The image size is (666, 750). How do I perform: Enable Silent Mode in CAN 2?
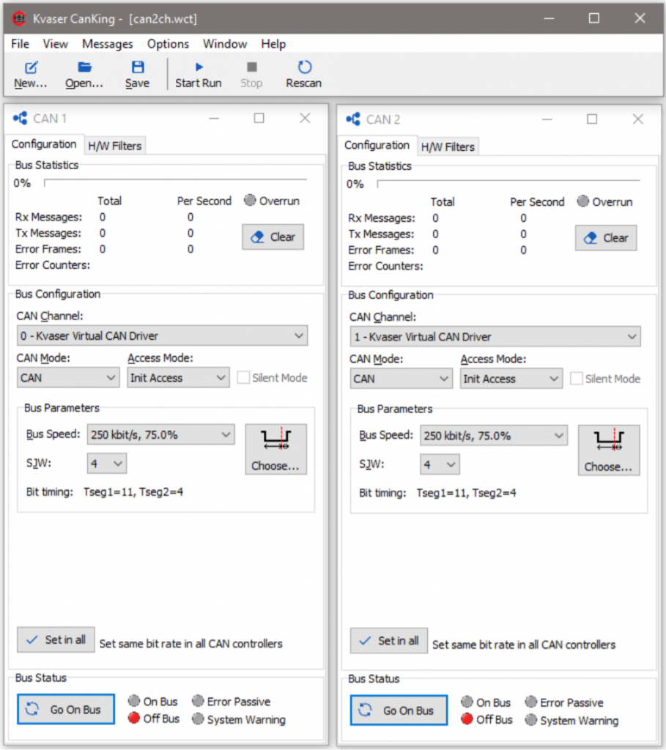click(x=576, y=379)
